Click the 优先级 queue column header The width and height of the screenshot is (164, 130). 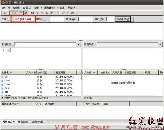pyautogui.click(x=97, y=104)
